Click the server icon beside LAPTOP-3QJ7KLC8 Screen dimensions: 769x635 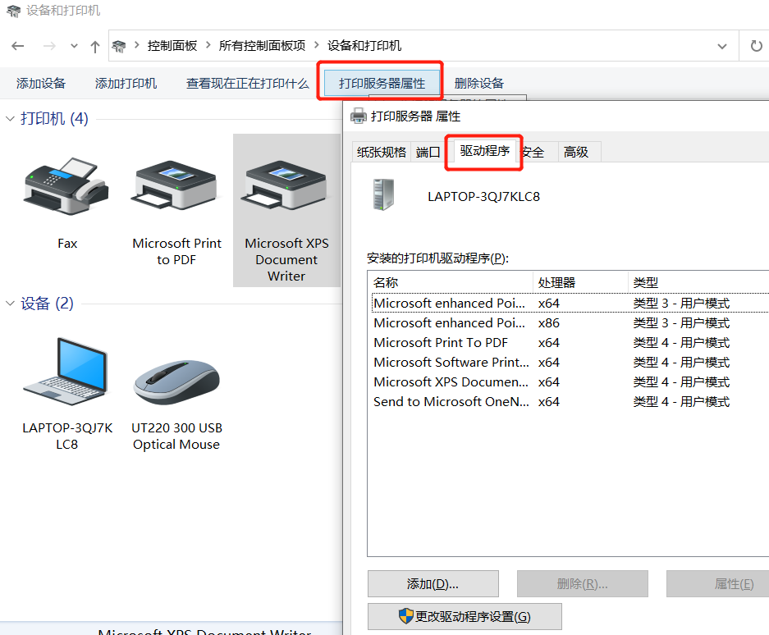point(383,194)
